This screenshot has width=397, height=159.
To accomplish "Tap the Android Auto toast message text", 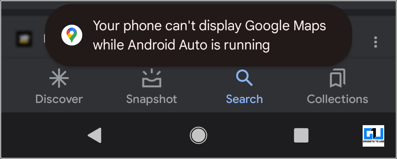I will tap(209, 36).
